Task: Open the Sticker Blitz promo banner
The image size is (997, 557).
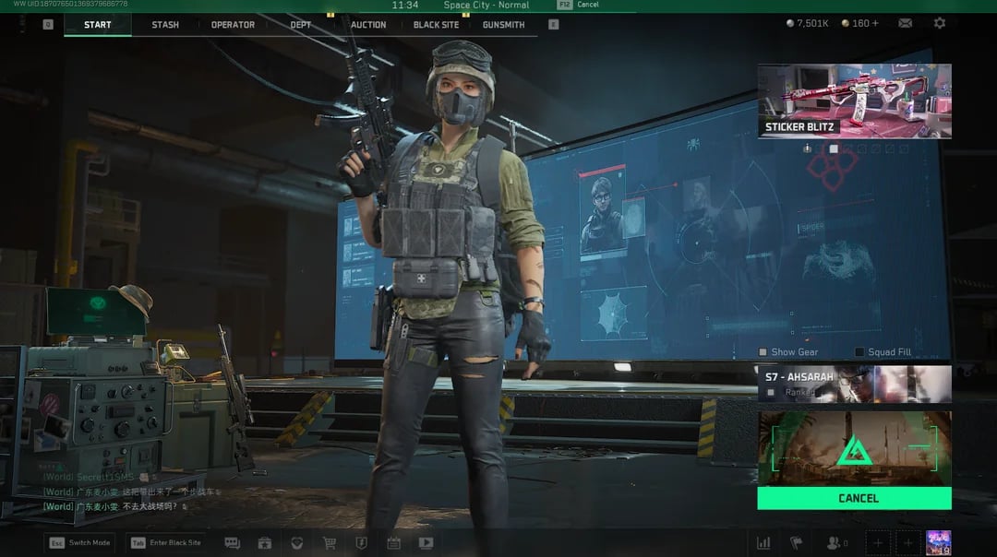Action: (854, 101)
